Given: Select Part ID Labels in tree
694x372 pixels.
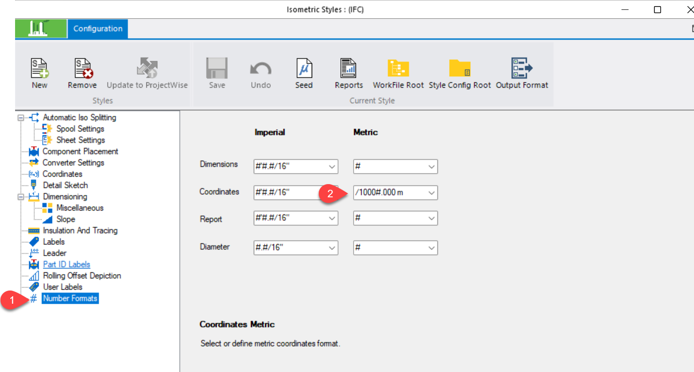Looking at the screenshot, I should (x=66, y=265).
